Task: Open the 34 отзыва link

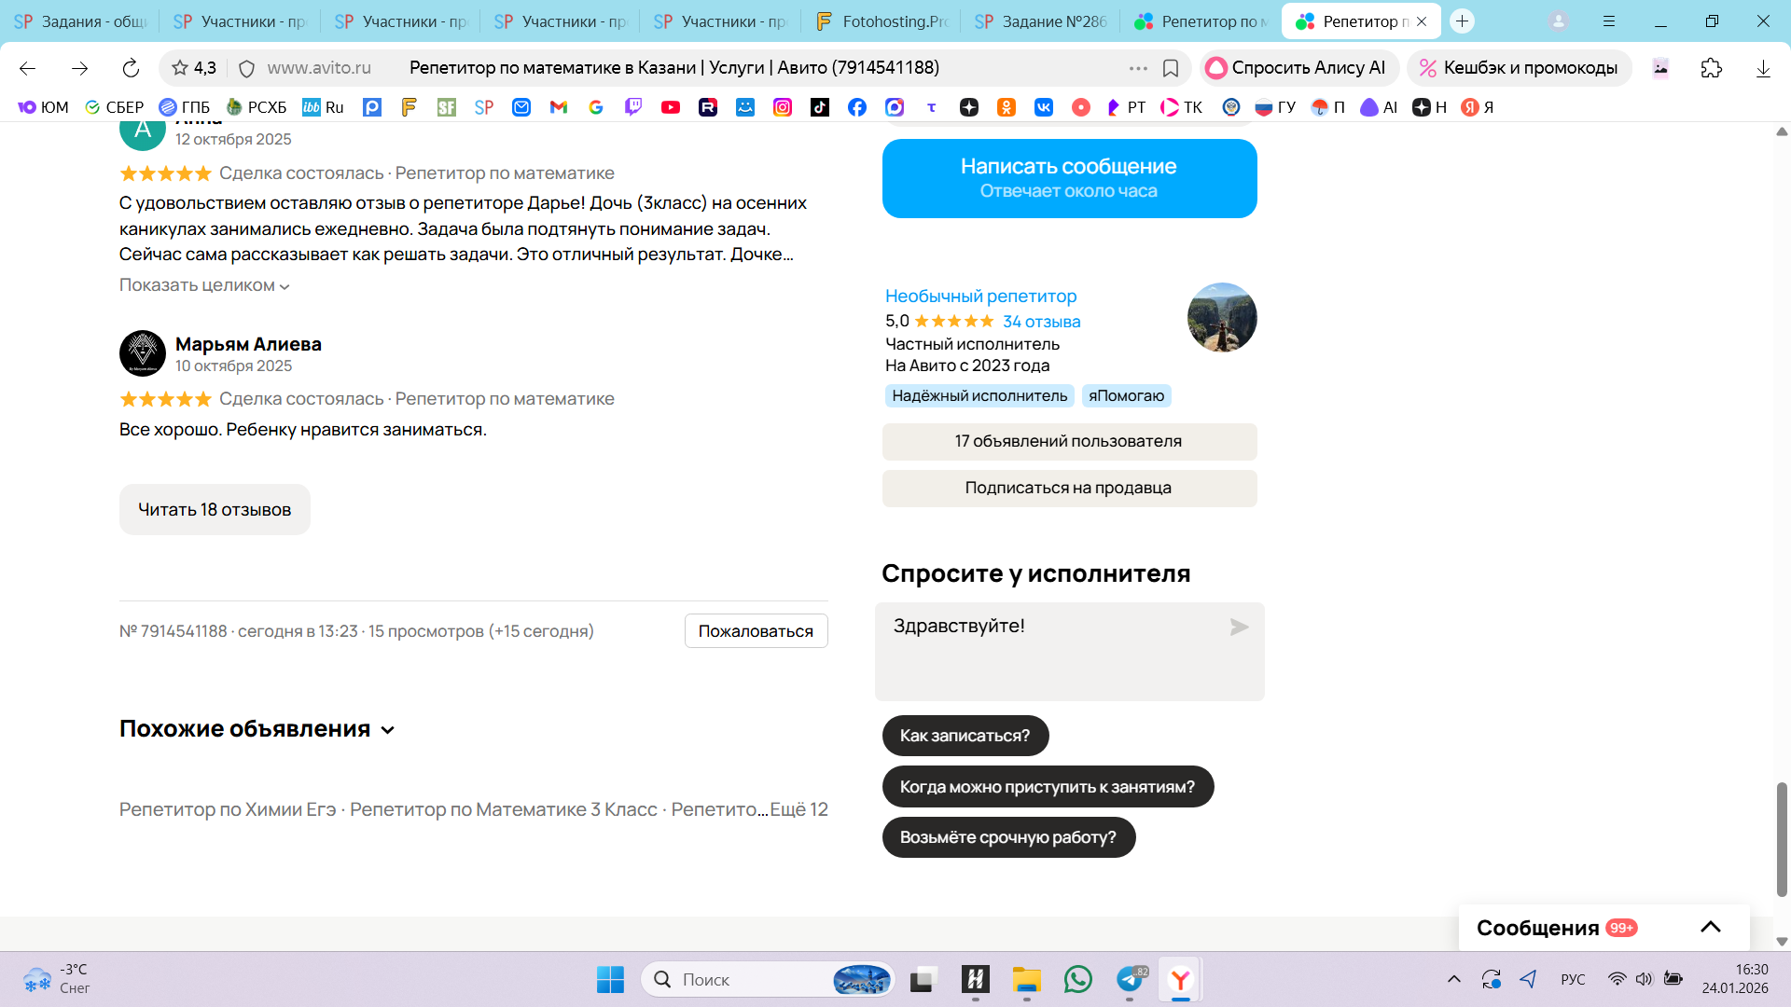Action: tap(1041, 322)
